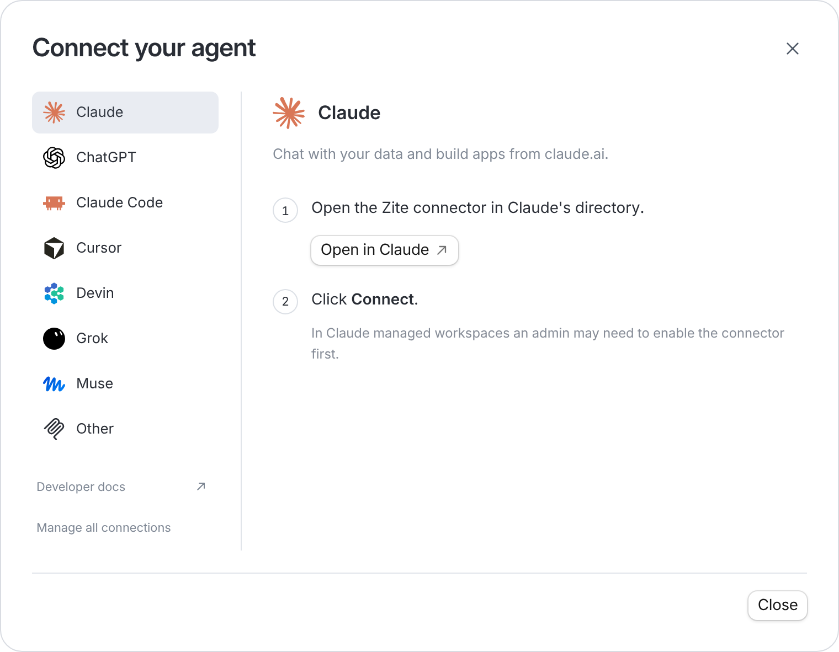
Task: Click the Grok black circle icon
Action: [54, 339]
